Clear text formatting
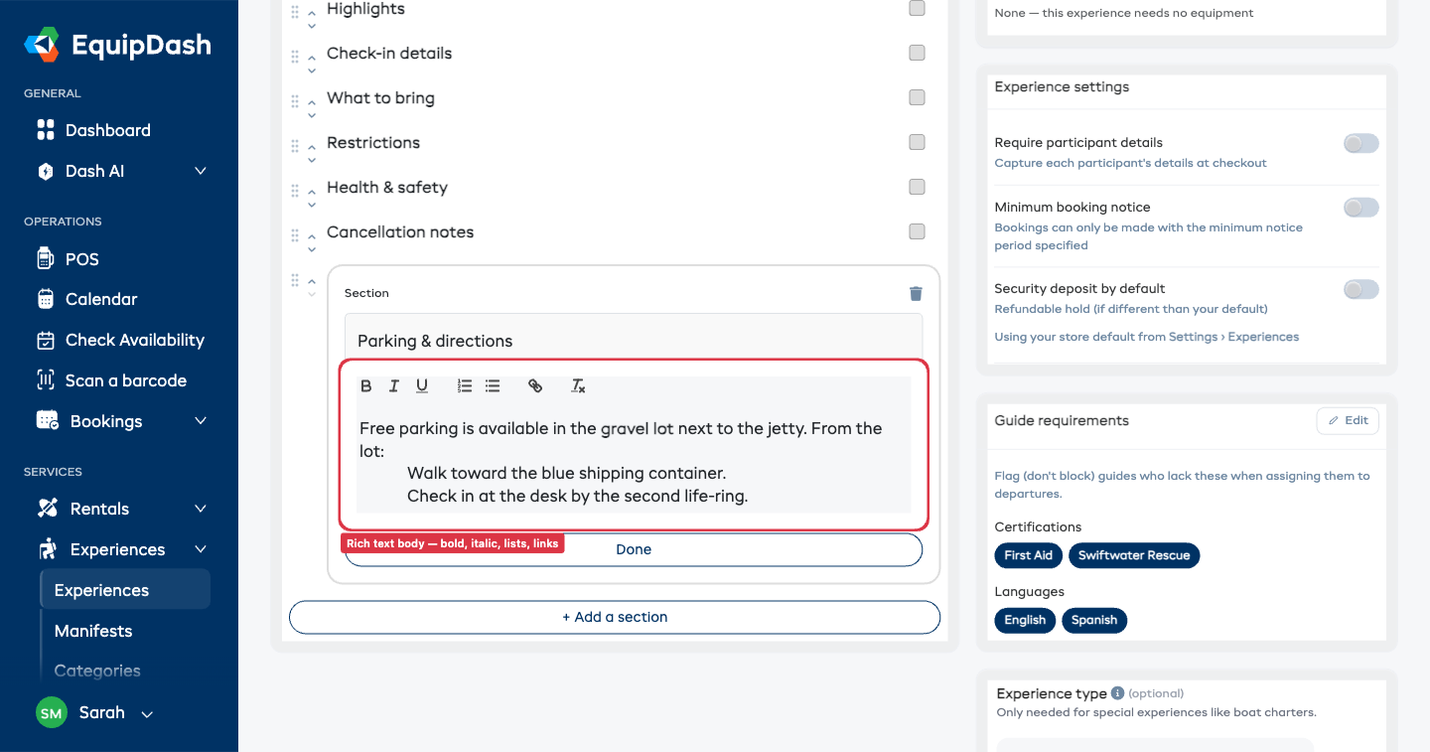The width and height of the screenshot is (1430, 752). [x=578, y=386]
